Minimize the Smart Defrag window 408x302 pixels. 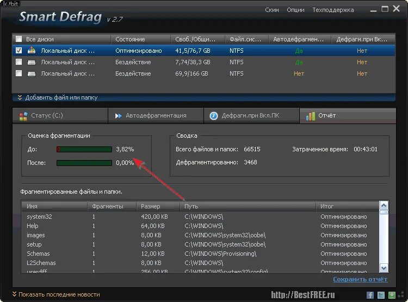pos(373,10)
